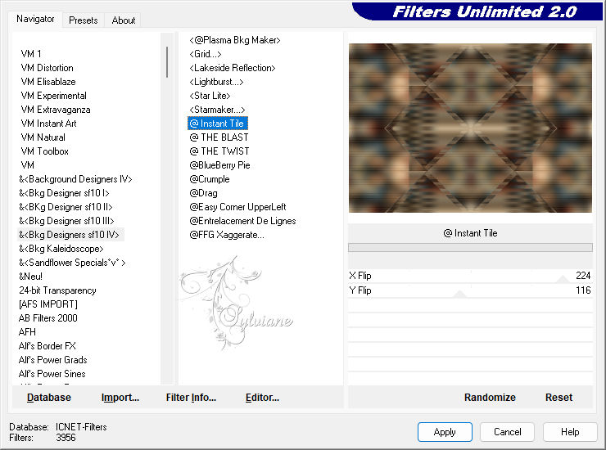Choose the <Lightburst...> filter
This screenshot has height=450, width=606.
click(216, 82)
